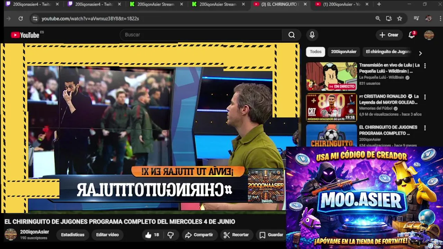Open the YouTube notifications bell
This screenshot has height=249, width=443.
point(412,35)
